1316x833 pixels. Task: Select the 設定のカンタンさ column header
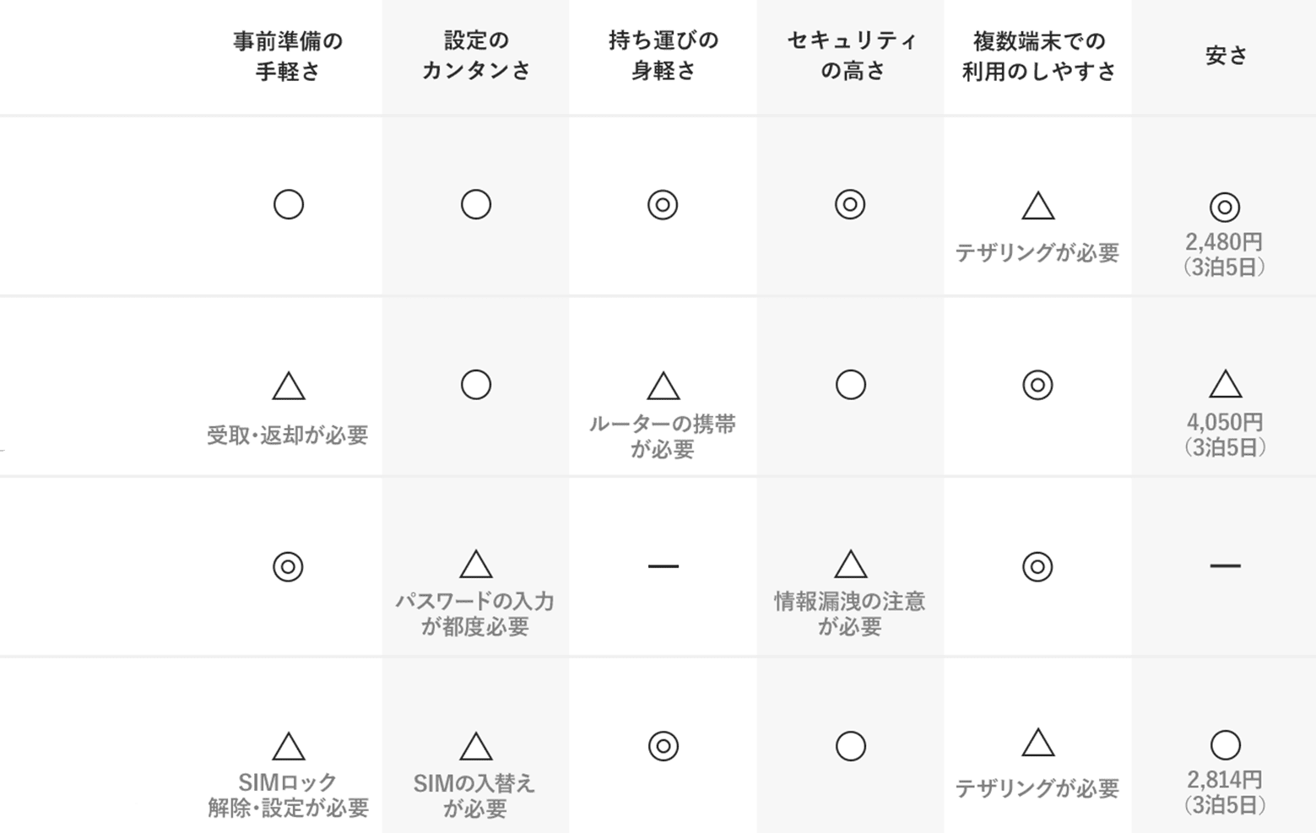[476, 56]
